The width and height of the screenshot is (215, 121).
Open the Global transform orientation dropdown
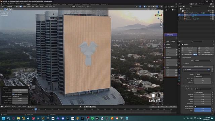[73, 6]
